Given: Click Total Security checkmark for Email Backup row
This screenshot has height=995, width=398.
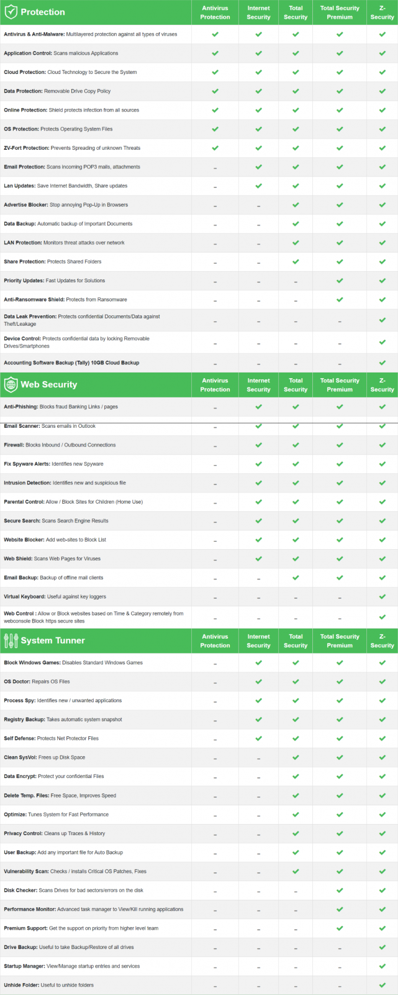Looking at the screenshot, I should click(296, 578).
